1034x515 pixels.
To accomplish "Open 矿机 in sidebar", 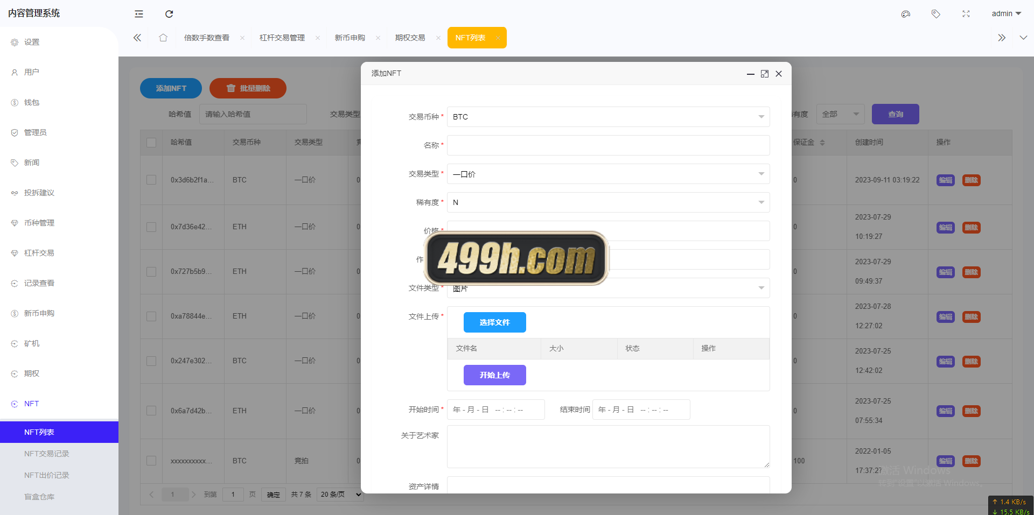I will pos(59,343).
